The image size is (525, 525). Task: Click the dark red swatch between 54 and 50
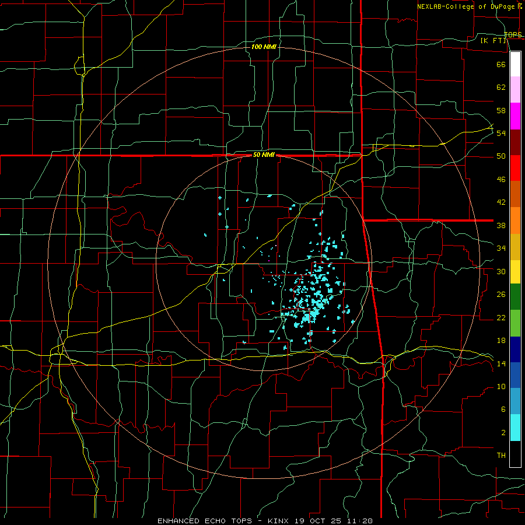515,142
